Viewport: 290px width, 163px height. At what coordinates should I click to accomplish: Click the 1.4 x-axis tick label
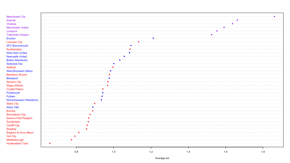[188, 152]
